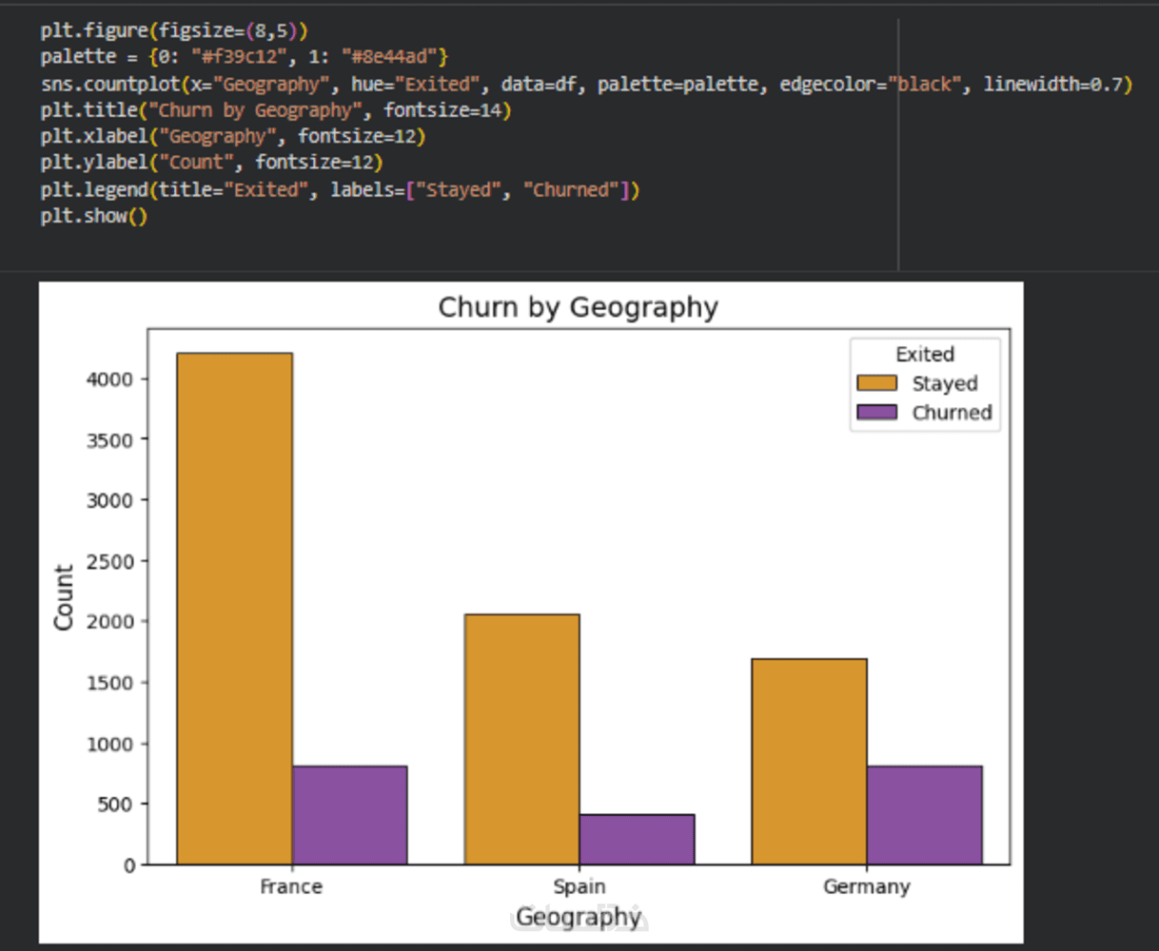Click the purple Spain Churned bar

[637, 839]
